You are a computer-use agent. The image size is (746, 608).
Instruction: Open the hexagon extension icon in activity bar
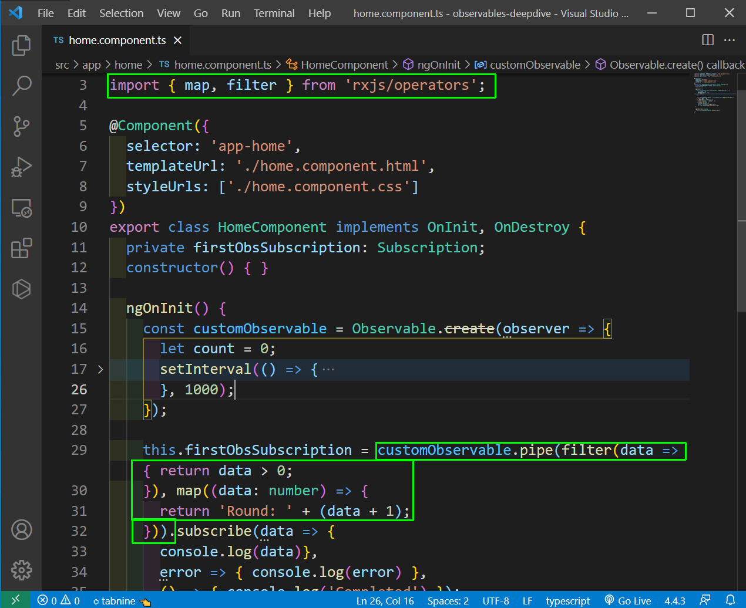(21, 289)
